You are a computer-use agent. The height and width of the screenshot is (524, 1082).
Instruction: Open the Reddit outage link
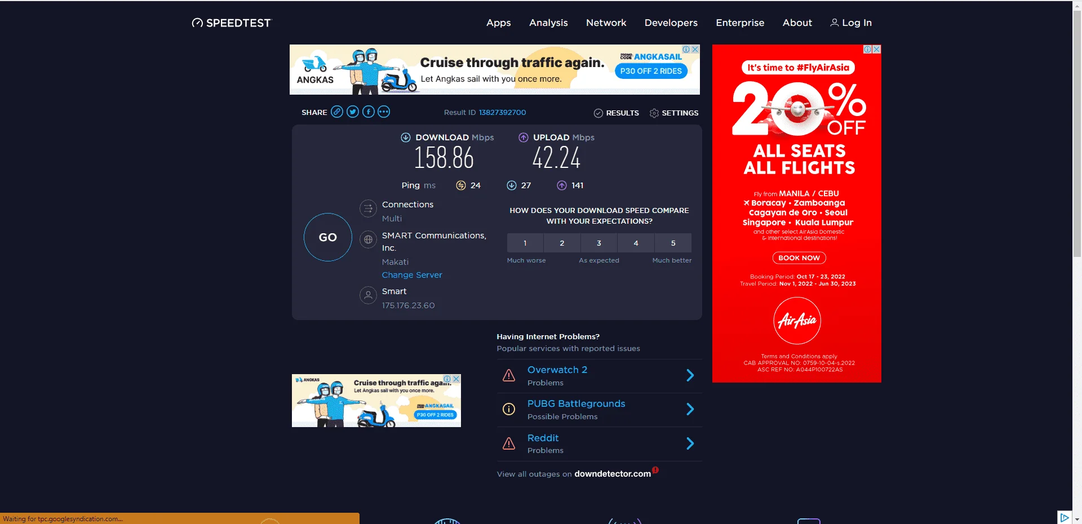543,438
